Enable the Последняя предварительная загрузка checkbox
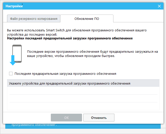The width and height of the screenshot is (166, 134). click(x=11, y=74)
